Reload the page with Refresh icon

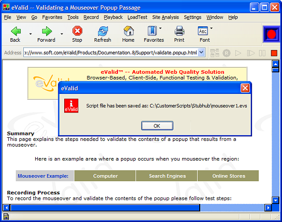tap(103, 31)
